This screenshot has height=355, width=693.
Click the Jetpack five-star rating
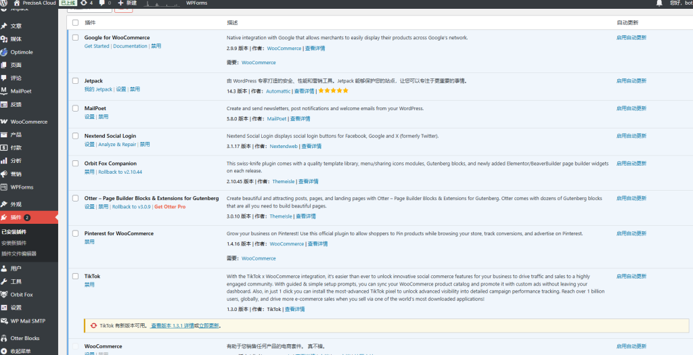[x=333, y=91]
